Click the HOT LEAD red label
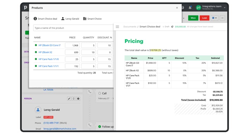 [x=48, y=117]
